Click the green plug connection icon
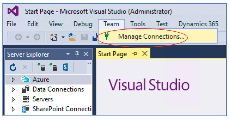The width and height of the screenshot is (230, 120). point(107,36)
